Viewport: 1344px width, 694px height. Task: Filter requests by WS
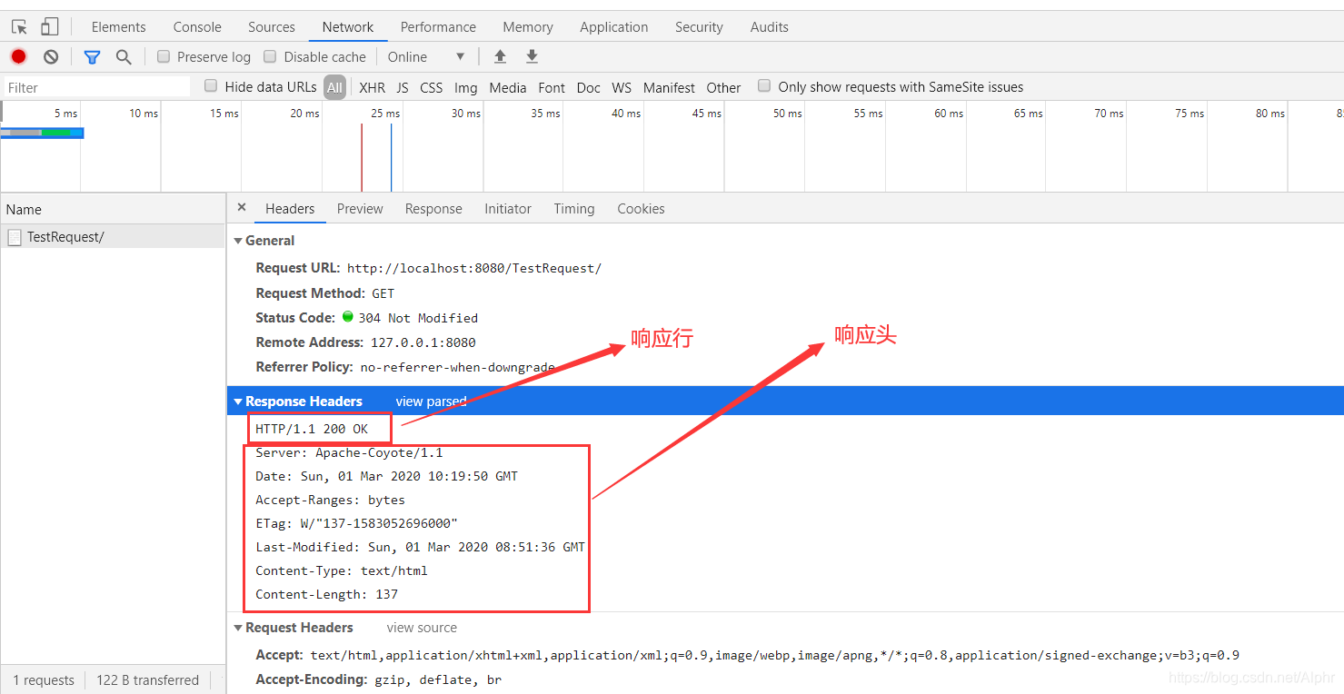pos(622,87)
